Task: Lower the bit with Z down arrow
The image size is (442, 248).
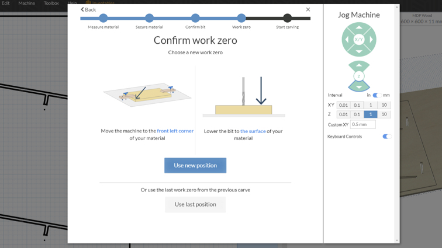Action: pos(359,87)
